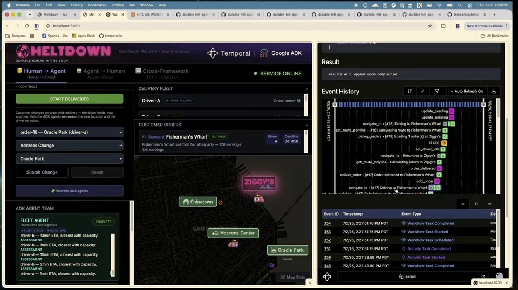Open the Address Change dropdown
Image resolution: width=518 pixels, height=290 pixels.
70,146
